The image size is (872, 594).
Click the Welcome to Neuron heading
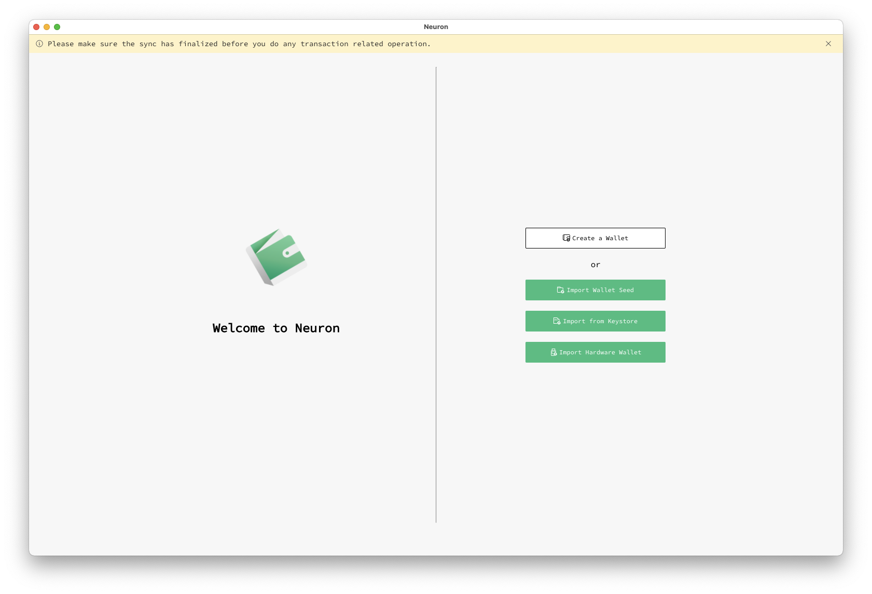coord(276,328)
